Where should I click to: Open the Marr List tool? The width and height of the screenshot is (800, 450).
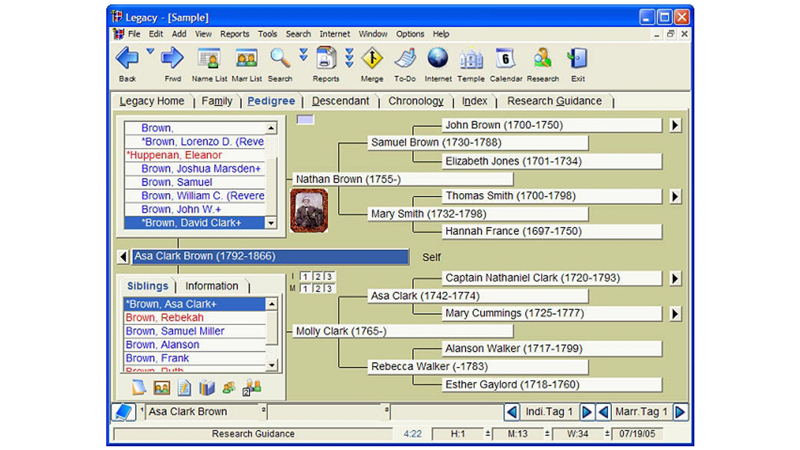pyautogui.click(x=247, y=59)
